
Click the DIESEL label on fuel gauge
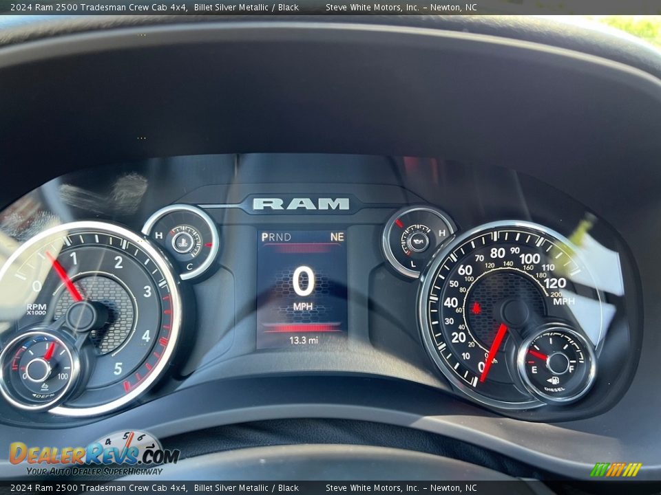554,389
